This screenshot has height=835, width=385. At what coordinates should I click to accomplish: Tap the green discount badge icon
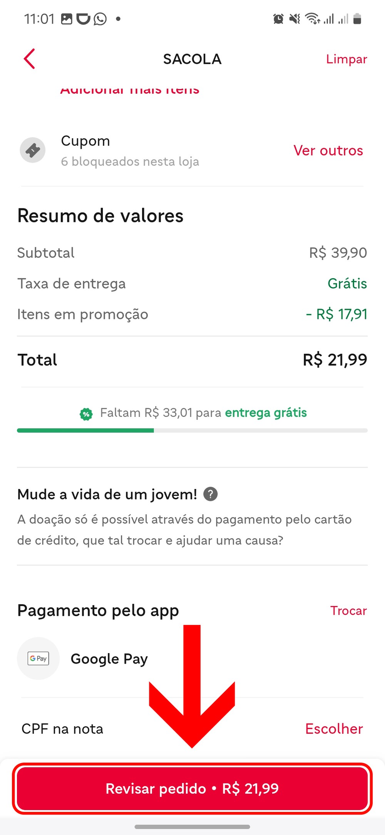pyautogui.click(x=86, y=414)
